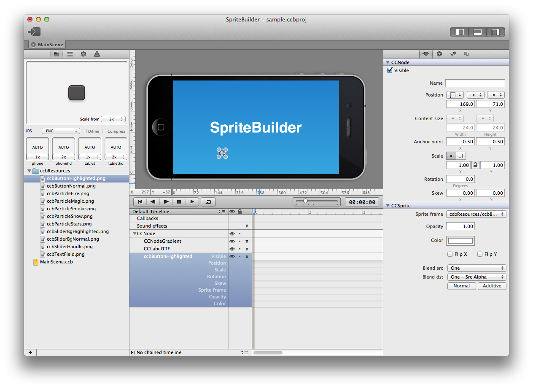
Task: Open the warnings triangle tab icon
Action: 97,54
